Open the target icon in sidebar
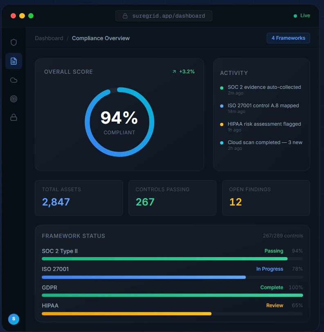 pos(13,99)
